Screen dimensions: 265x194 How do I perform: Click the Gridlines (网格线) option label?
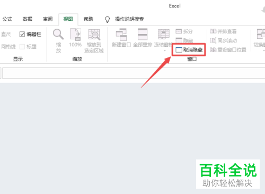(8, 47)
